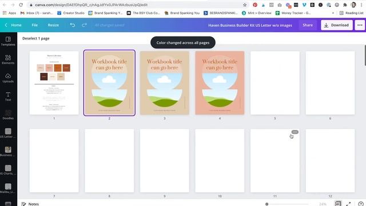Open The BSY Club bookmark
This screenshot has height=206, width=366.
click(x=144, y=13)
